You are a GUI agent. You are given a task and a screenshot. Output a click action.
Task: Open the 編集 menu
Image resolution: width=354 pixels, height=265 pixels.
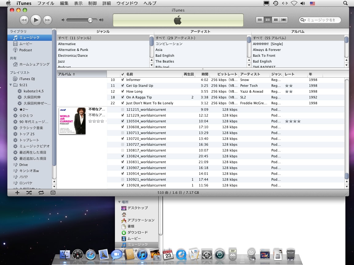coord(64,3)
